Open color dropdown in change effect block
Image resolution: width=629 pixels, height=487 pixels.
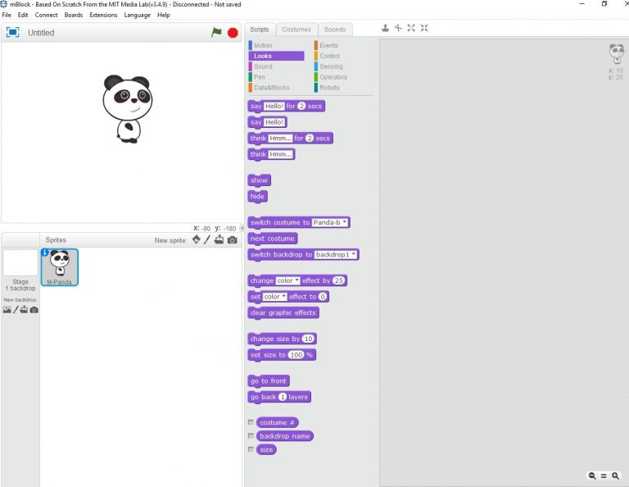coord(287,280)
